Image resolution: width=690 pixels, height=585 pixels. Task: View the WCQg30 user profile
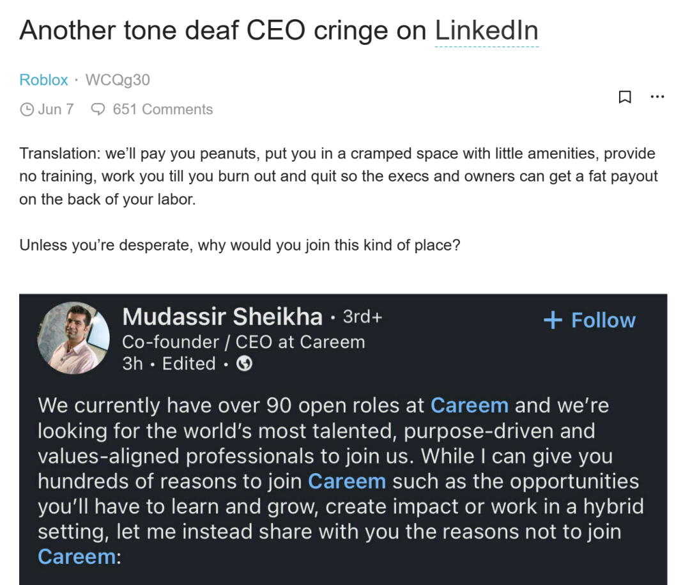pos(118,80)
